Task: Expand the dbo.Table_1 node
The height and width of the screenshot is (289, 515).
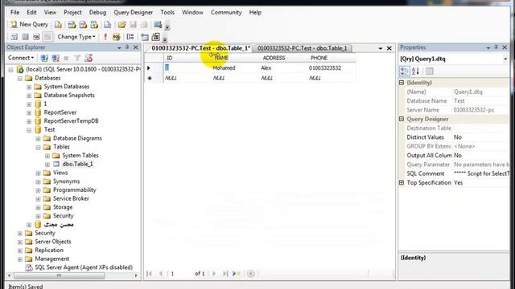Action: tap(47, 165)
